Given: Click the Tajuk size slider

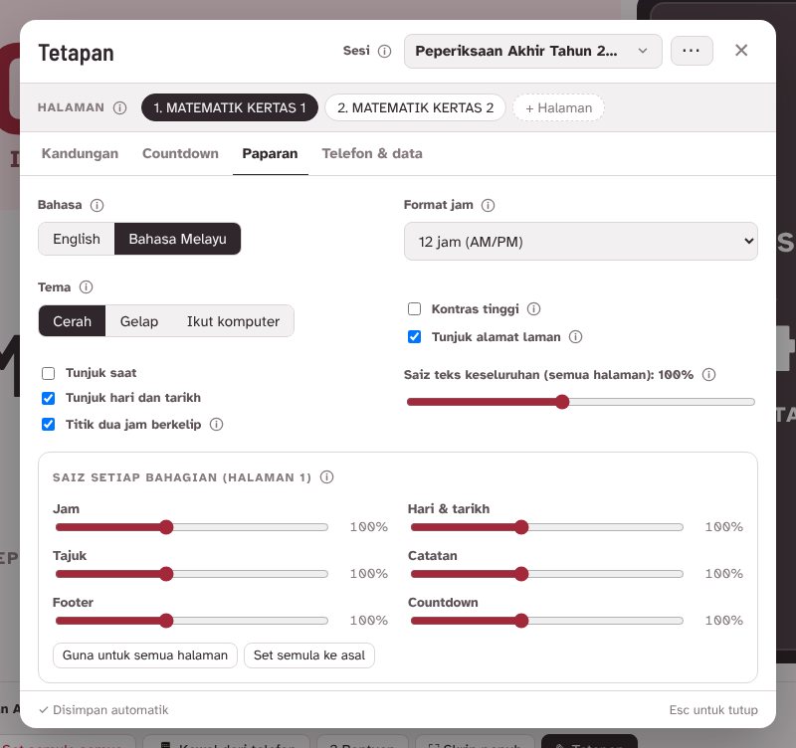Looking at the screenshot, I should pyautogui.click(x=192, y=574).
